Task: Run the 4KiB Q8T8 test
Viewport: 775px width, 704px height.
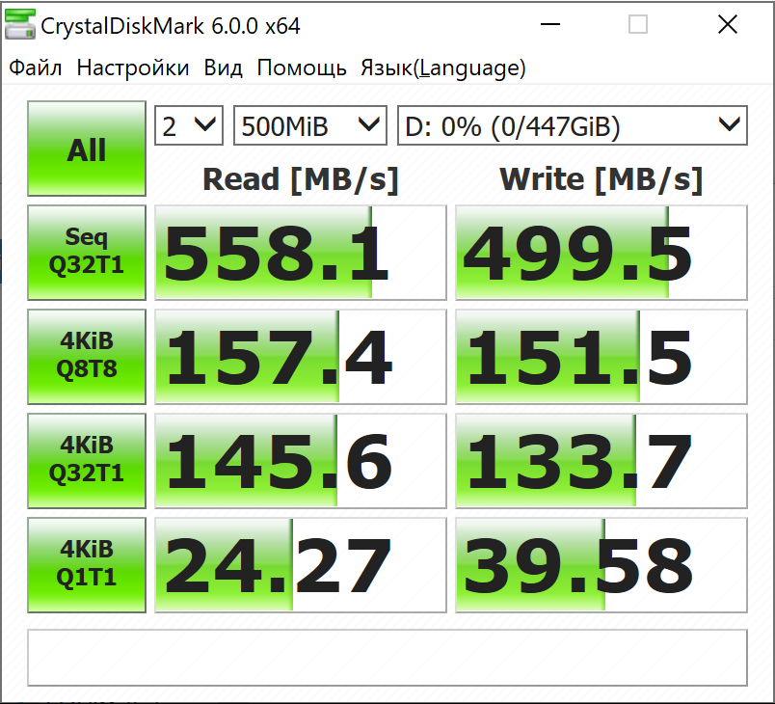Action: click(x=87, y=357)
